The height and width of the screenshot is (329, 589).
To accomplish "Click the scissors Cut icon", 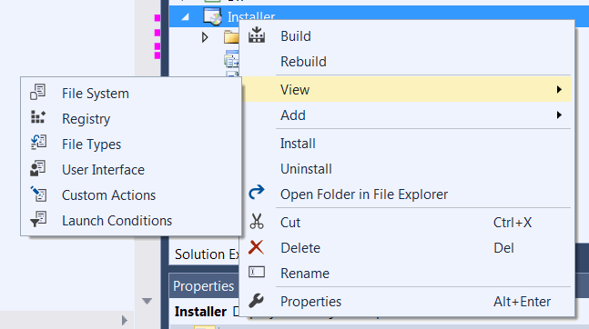I will [257, 222].
